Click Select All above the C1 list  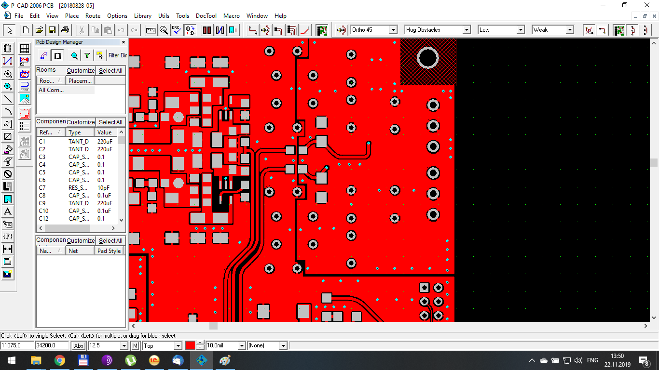[x=110, y=122]
